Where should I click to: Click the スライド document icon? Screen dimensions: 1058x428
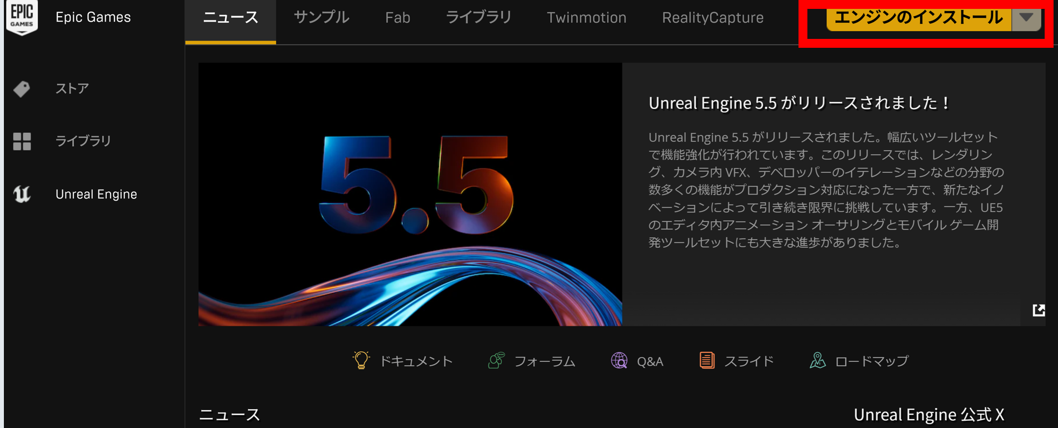pos(707,360)
